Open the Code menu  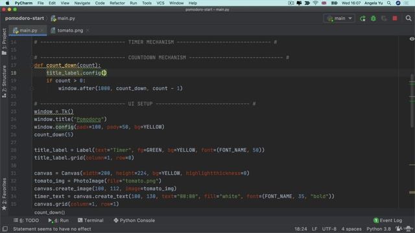[x=100, y=3]
